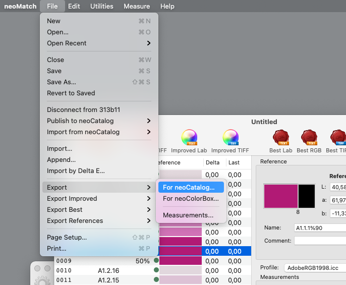This screenshot has height=285, width=346.
Task: Click the green status dot in row 0010
Action: tap(156, 270)
